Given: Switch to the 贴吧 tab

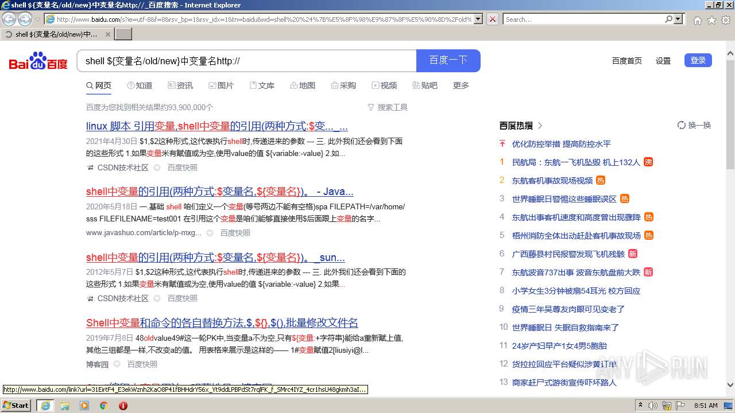Looking at the screenshot, I should point(425,85).
